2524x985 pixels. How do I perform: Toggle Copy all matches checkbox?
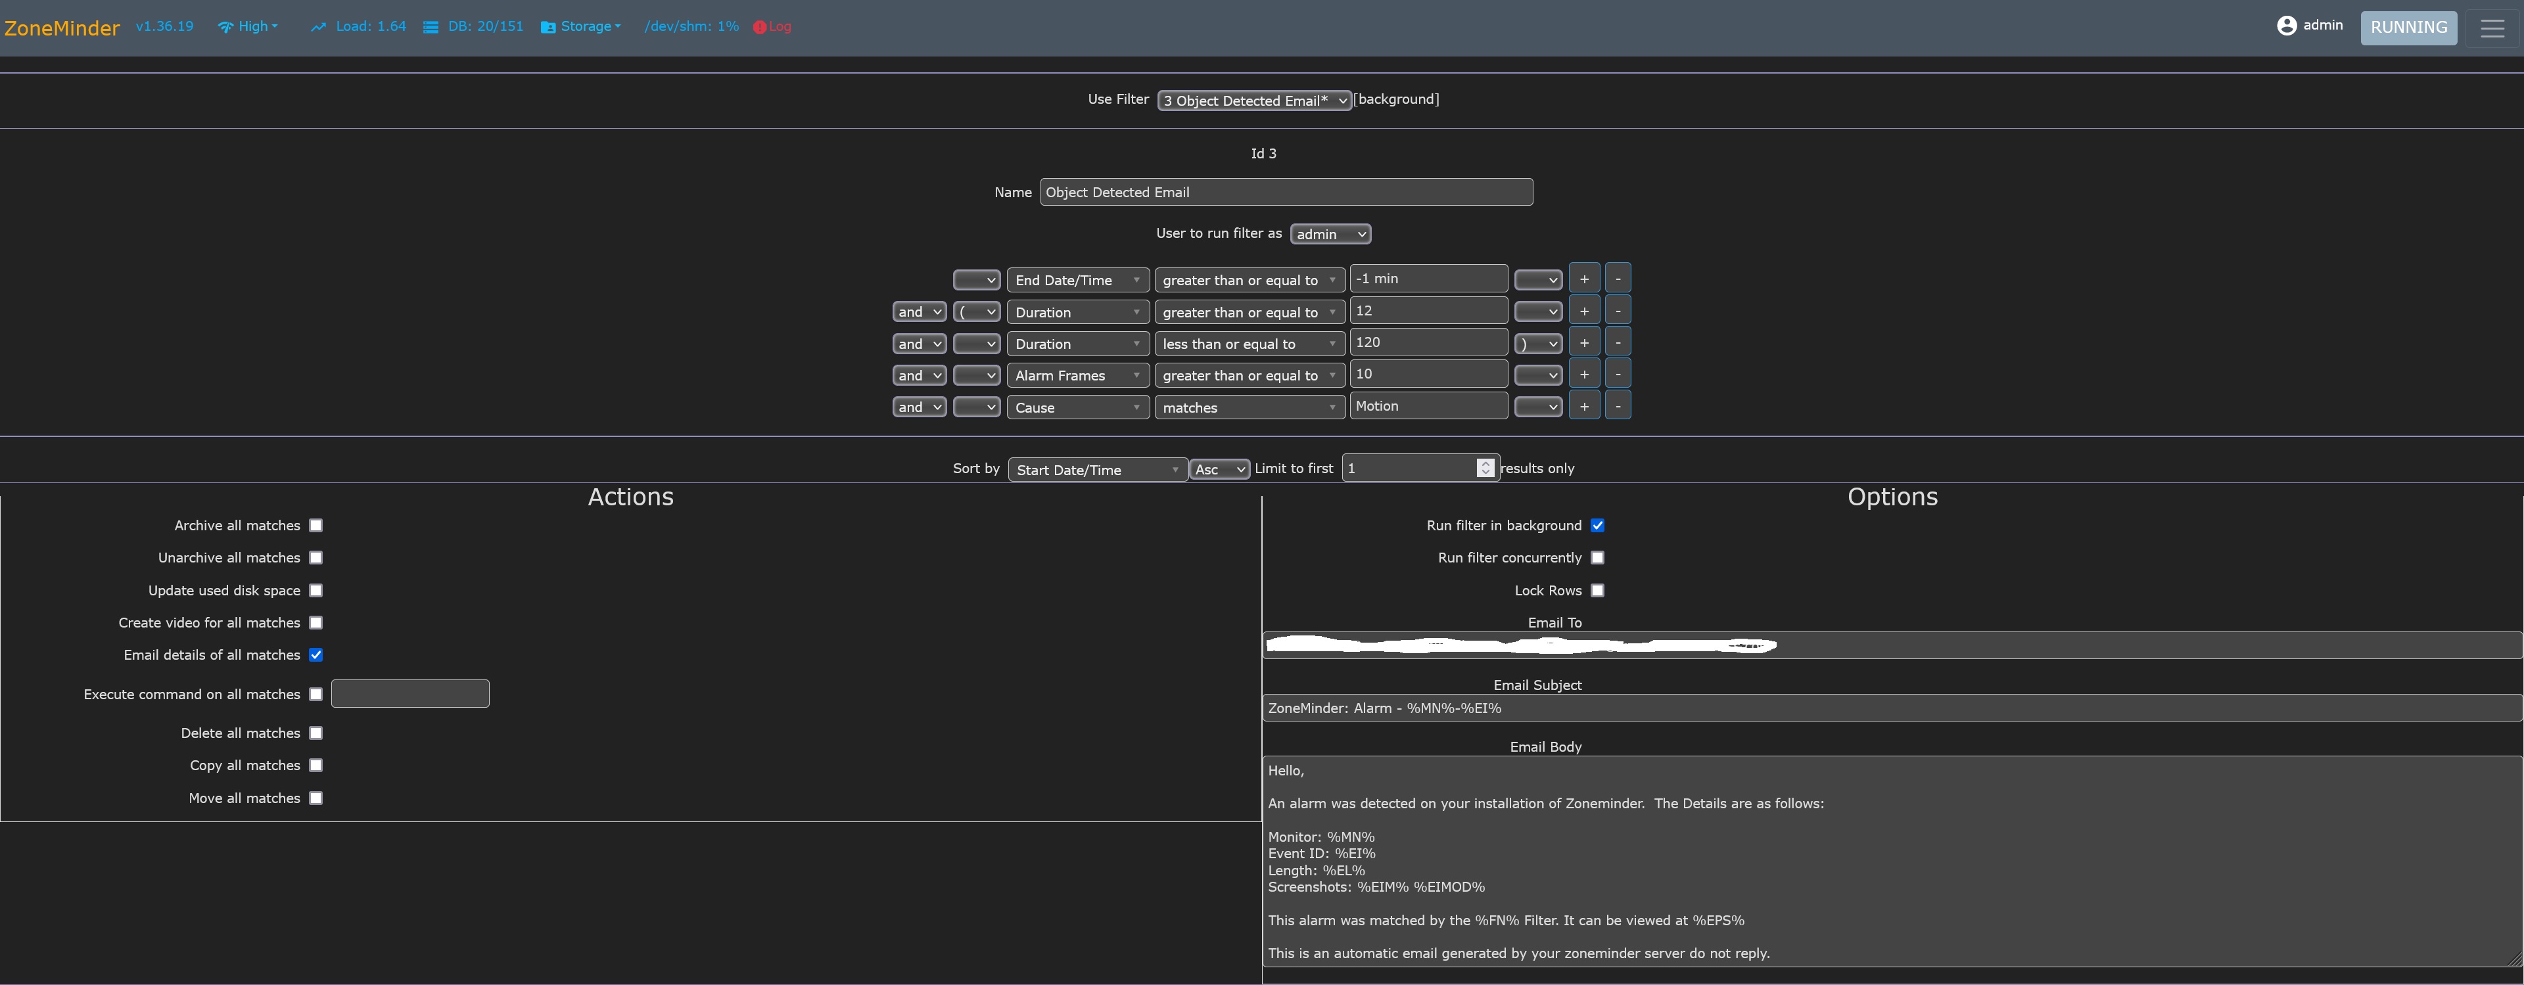click(x=315, y=766)
